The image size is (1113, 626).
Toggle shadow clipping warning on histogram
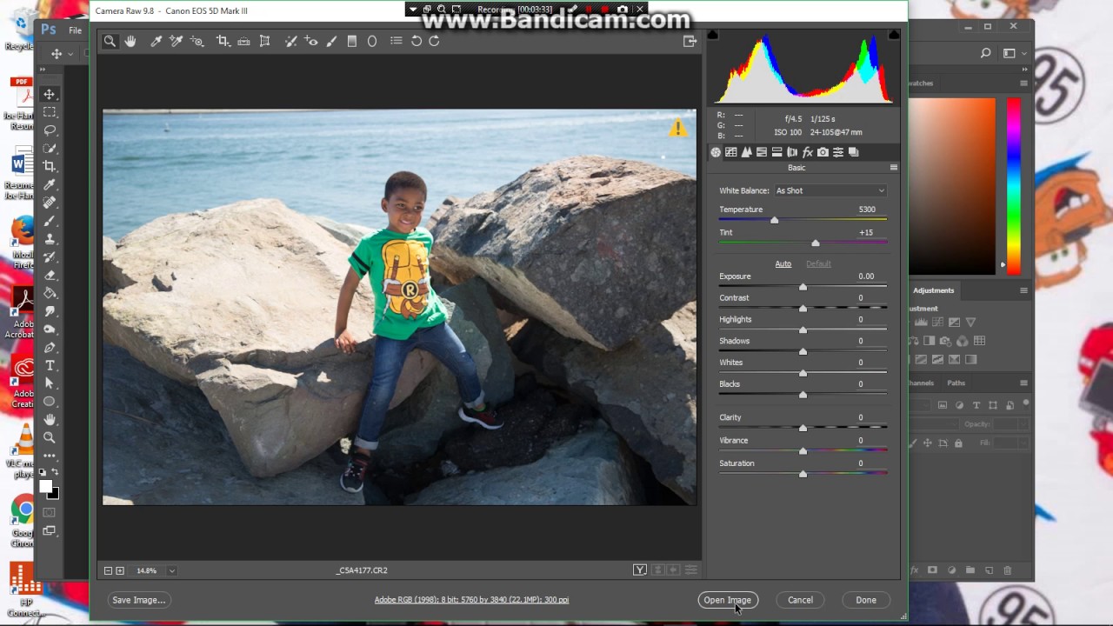click(x=713, y=35)
